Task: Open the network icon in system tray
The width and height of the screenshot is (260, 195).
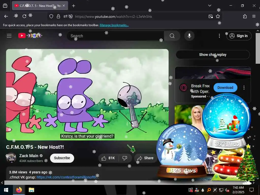Action: click(221, 190)
